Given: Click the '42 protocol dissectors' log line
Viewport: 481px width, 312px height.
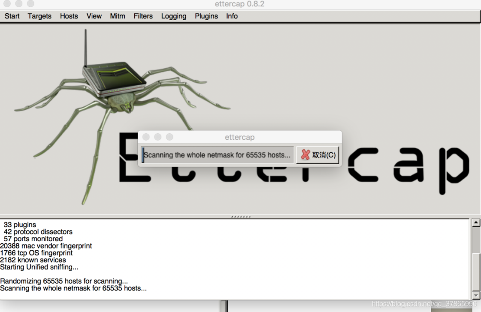Looking at the screenshot, I should click(38, 232).
